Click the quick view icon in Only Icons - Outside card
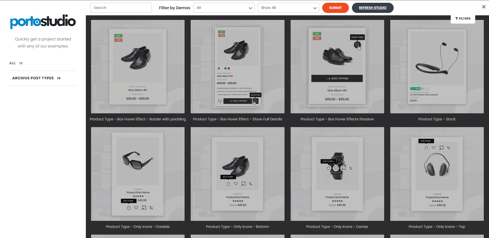Screen dimensions: 489x238 (x=144, y=208)
